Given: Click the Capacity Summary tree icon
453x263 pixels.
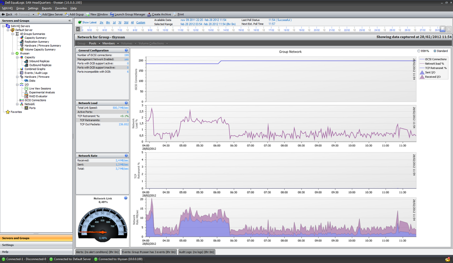Looking at the screenshot, I should click(x=22, y=38).
